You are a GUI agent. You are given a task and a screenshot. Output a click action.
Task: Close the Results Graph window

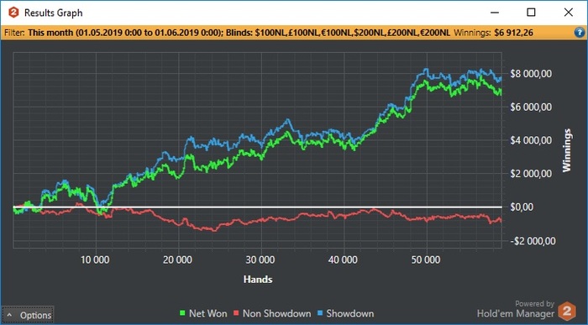[568, 13]
